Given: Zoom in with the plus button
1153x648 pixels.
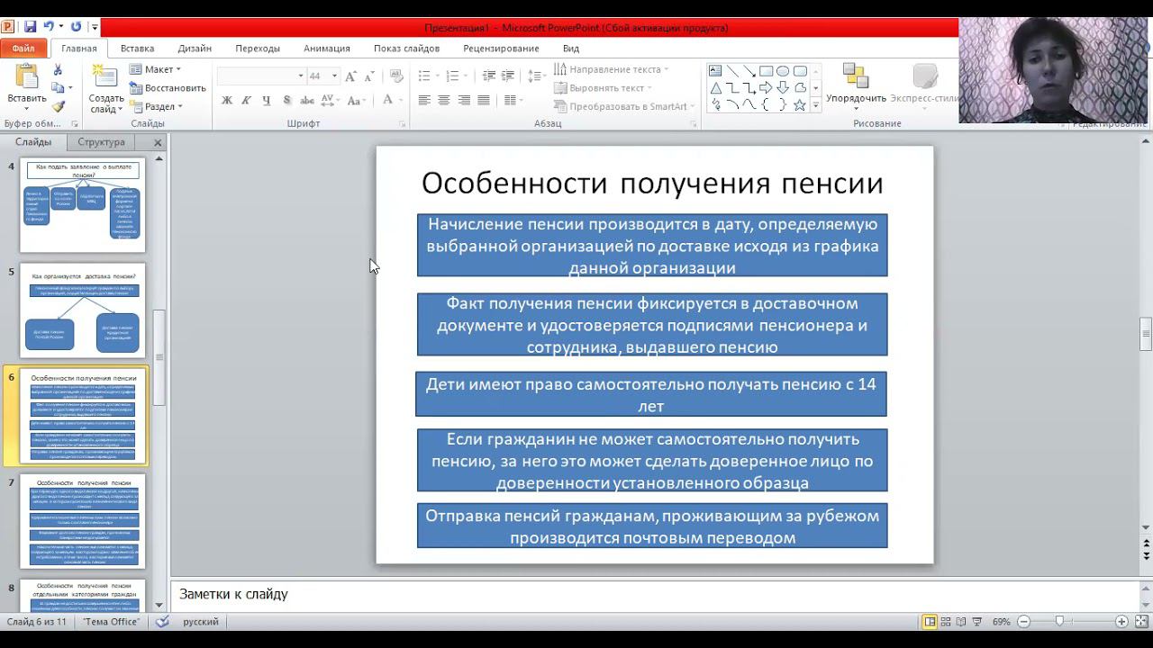Looking at the screenshot, I should pyautogui.click(x=1121, y=622).
